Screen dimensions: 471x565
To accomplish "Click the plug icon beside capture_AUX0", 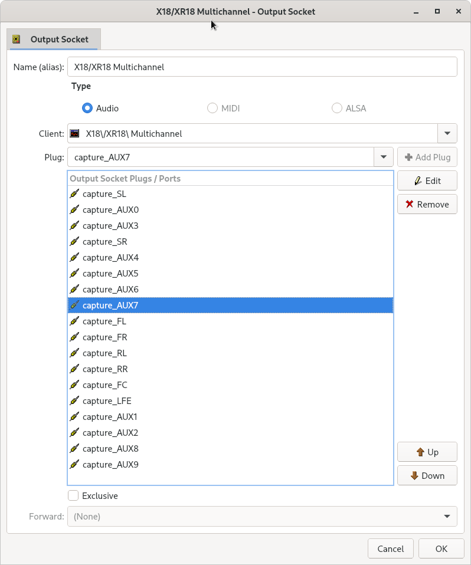I will click(x=74, y=210).
